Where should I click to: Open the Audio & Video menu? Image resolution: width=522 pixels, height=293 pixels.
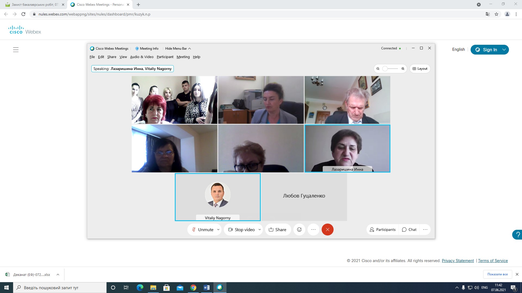coord(142,57)
